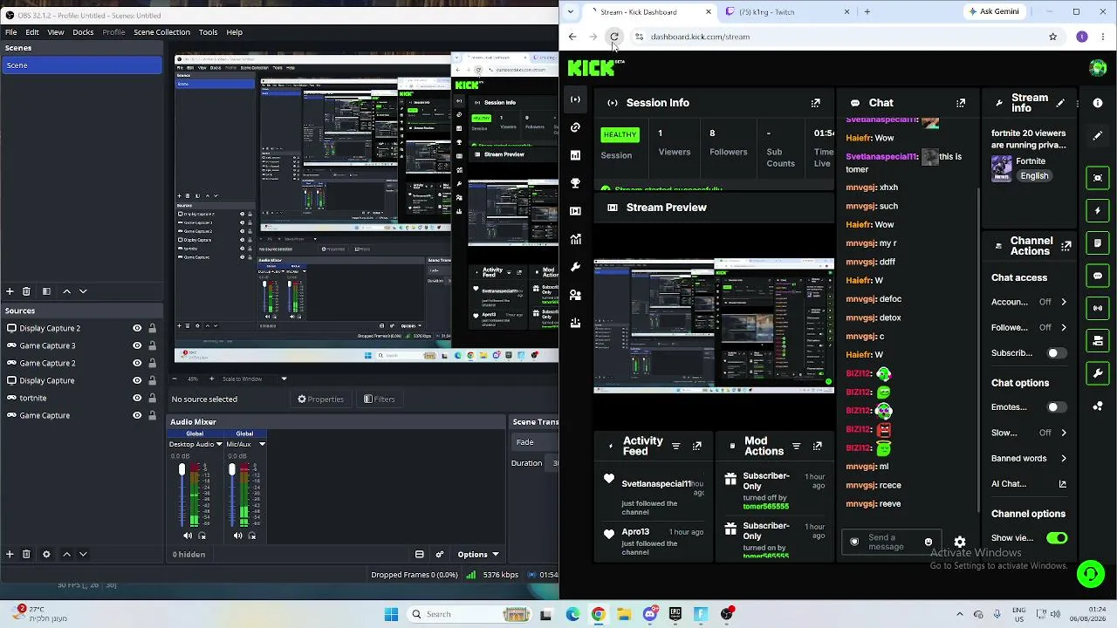Screen dimensions: 1117x628
Task: Click the Stream Preview video thumbnail
Action: click(714, 325)
